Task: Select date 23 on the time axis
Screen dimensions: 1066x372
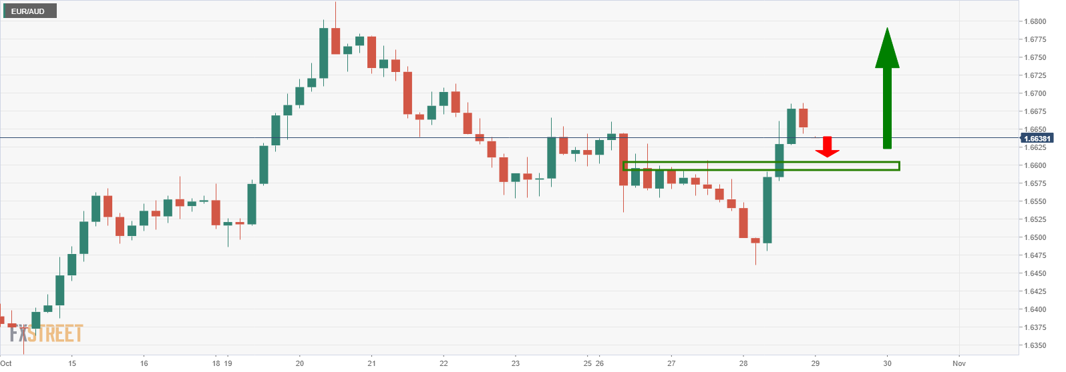Action: click(x=516, y=363)
